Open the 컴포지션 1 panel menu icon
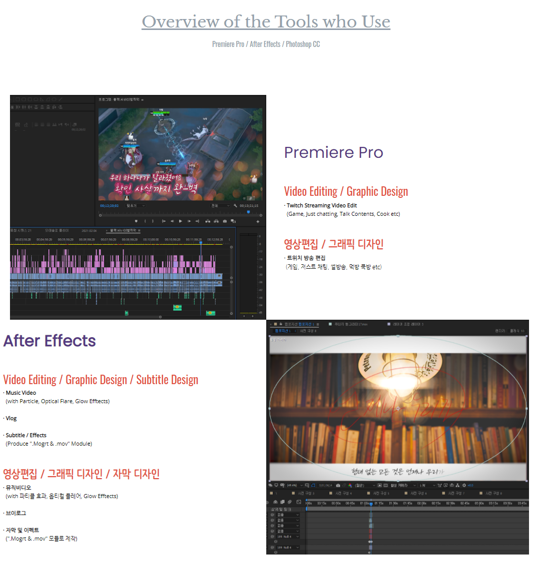This screenshot has height=561, width=538. [x=318, y=324]
